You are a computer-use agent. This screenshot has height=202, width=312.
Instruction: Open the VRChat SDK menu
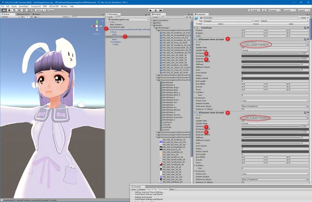54,6
